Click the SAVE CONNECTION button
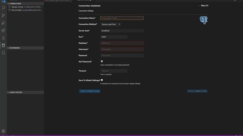 tap(90, 91)
